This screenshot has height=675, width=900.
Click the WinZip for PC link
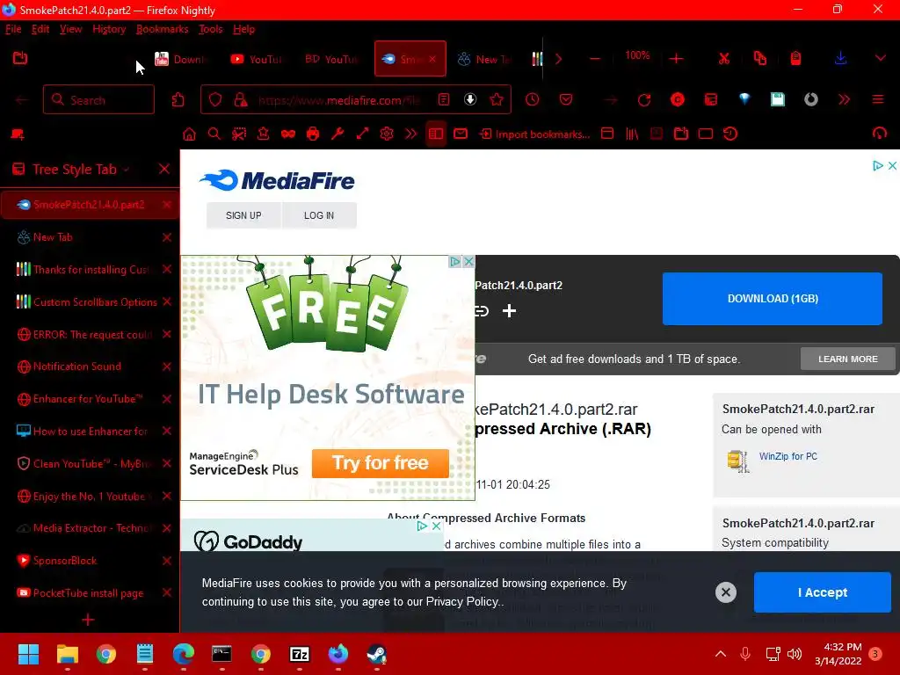787,456
